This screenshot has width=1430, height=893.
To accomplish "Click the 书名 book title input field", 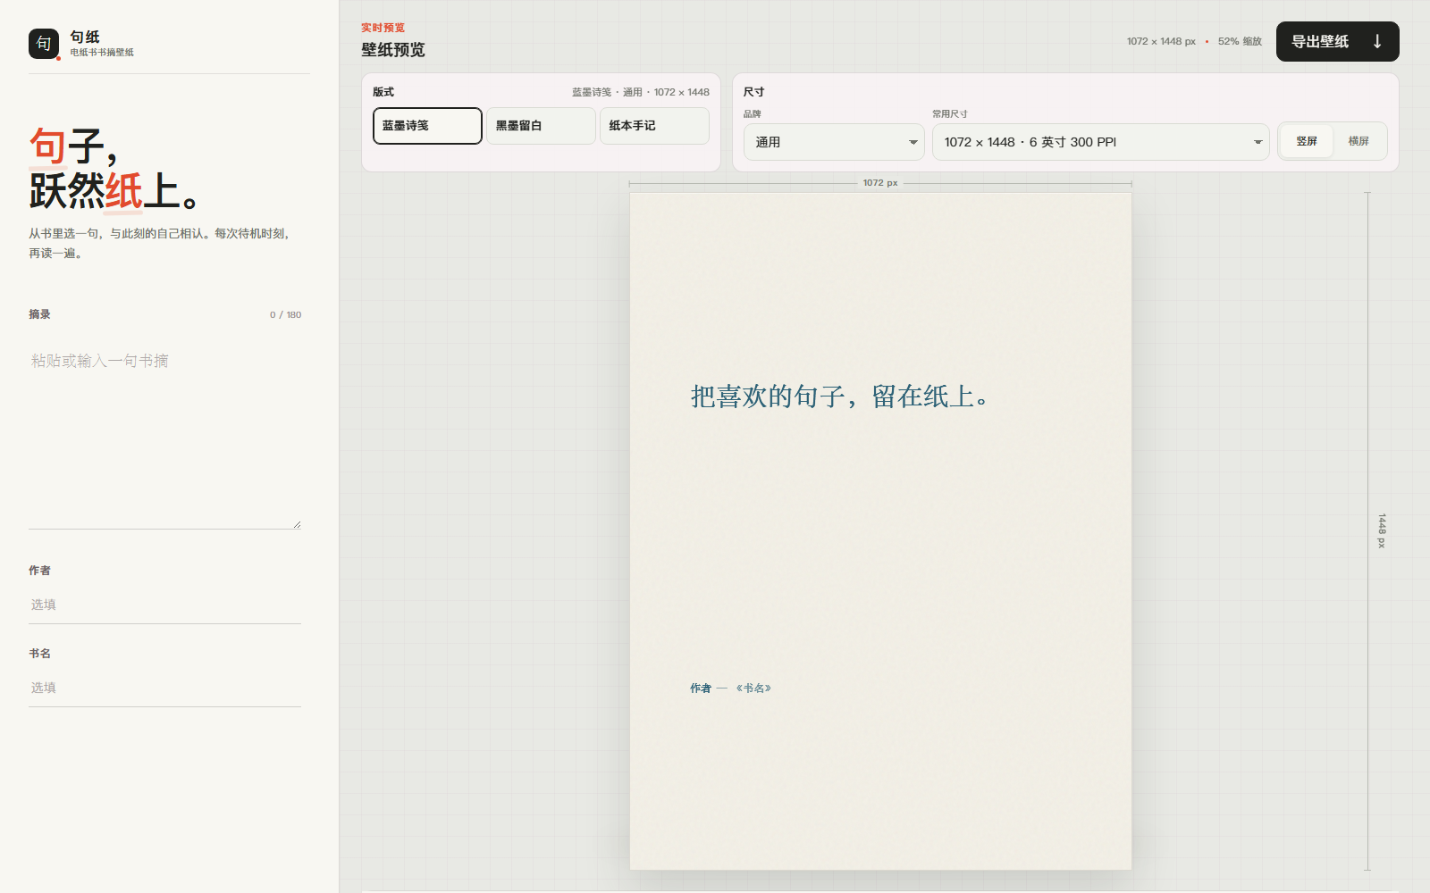I will (x=164, y=688).
